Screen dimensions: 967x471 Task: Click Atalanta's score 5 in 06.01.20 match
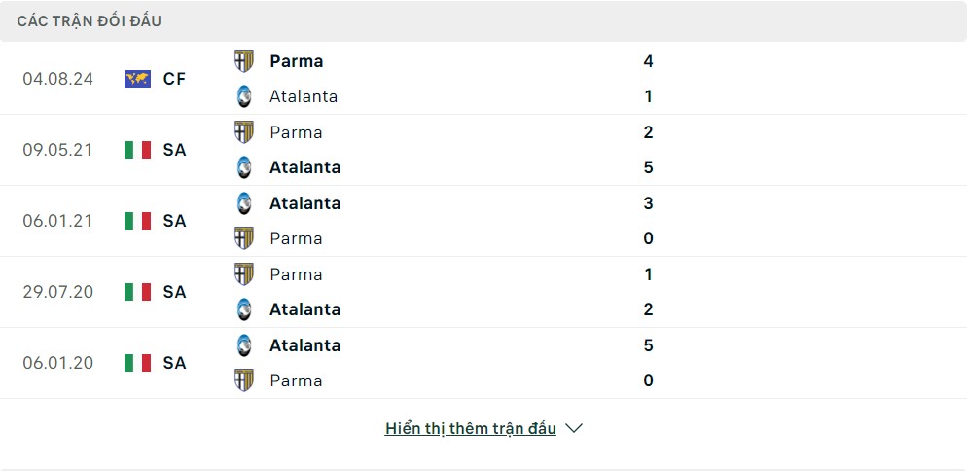point(648,345)
